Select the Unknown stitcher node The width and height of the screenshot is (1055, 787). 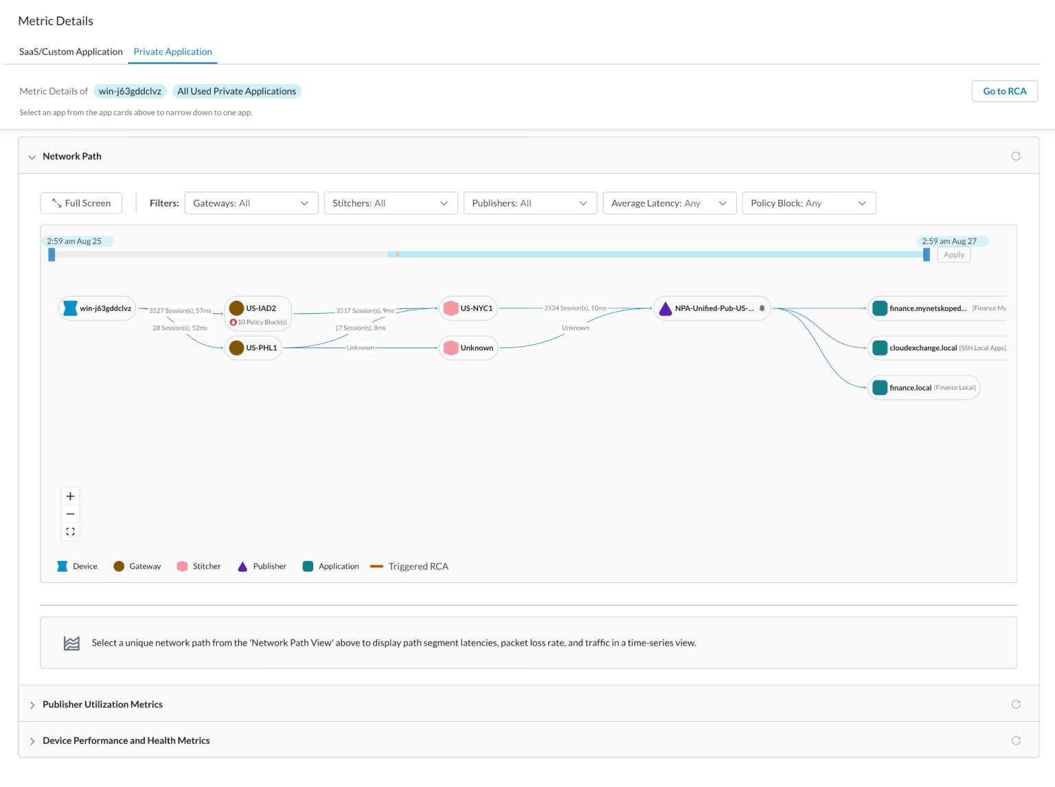point(468,347)
